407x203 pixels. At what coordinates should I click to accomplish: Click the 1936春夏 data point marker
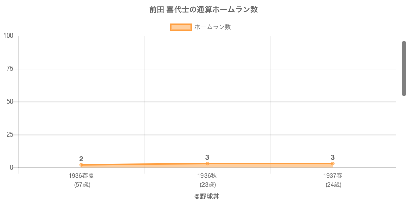coord(81,165)
